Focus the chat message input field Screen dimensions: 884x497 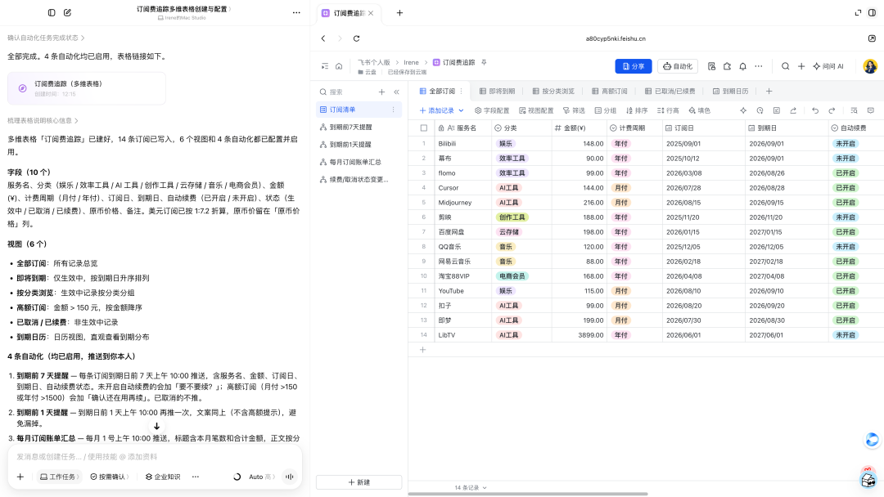(155, 457)
